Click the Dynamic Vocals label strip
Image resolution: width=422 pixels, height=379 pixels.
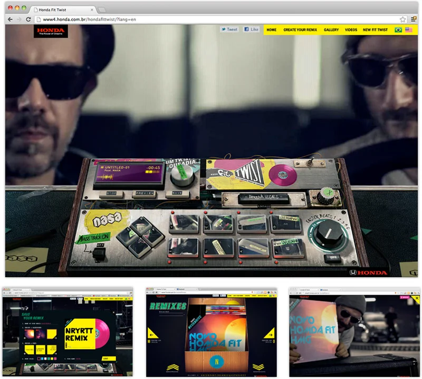(263, 198)
